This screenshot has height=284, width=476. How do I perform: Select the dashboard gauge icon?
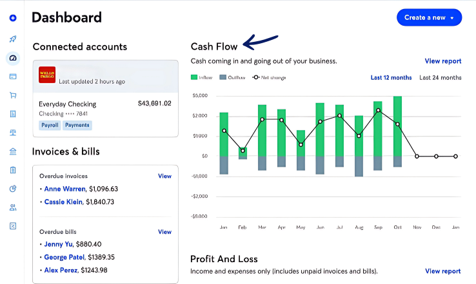point(13,58)
